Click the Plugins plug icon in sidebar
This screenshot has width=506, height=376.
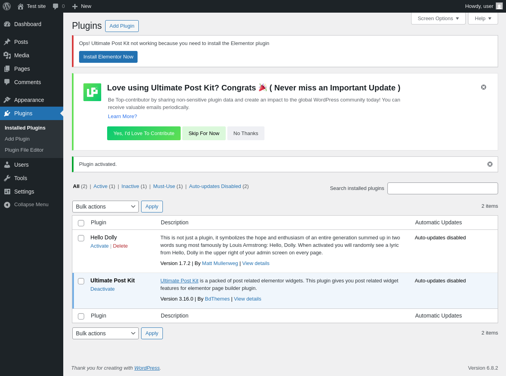7,113
